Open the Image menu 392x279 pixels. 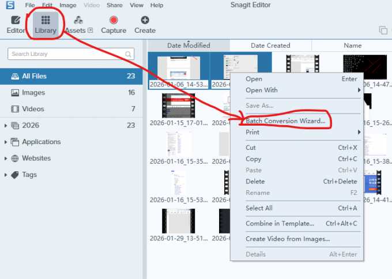(x=68, y=5)
